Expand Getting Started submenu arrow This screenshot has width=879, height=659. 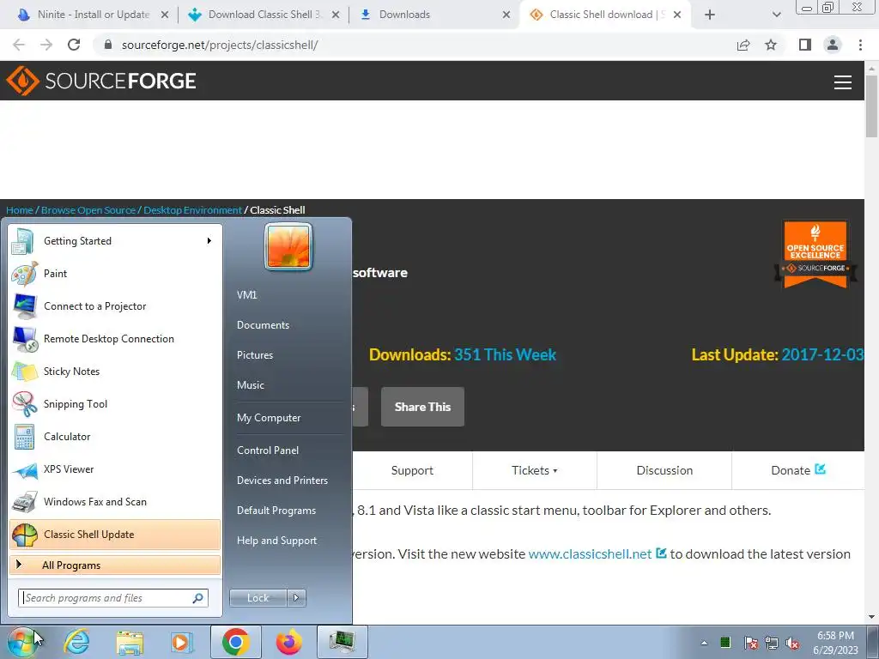(209, 241)
